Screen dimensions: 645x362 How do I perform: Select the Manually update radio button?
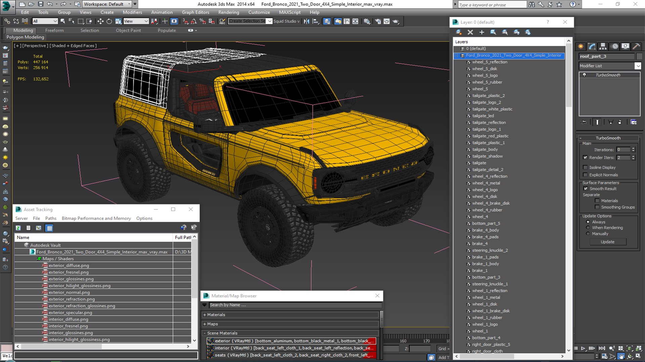tap(588, 234)
